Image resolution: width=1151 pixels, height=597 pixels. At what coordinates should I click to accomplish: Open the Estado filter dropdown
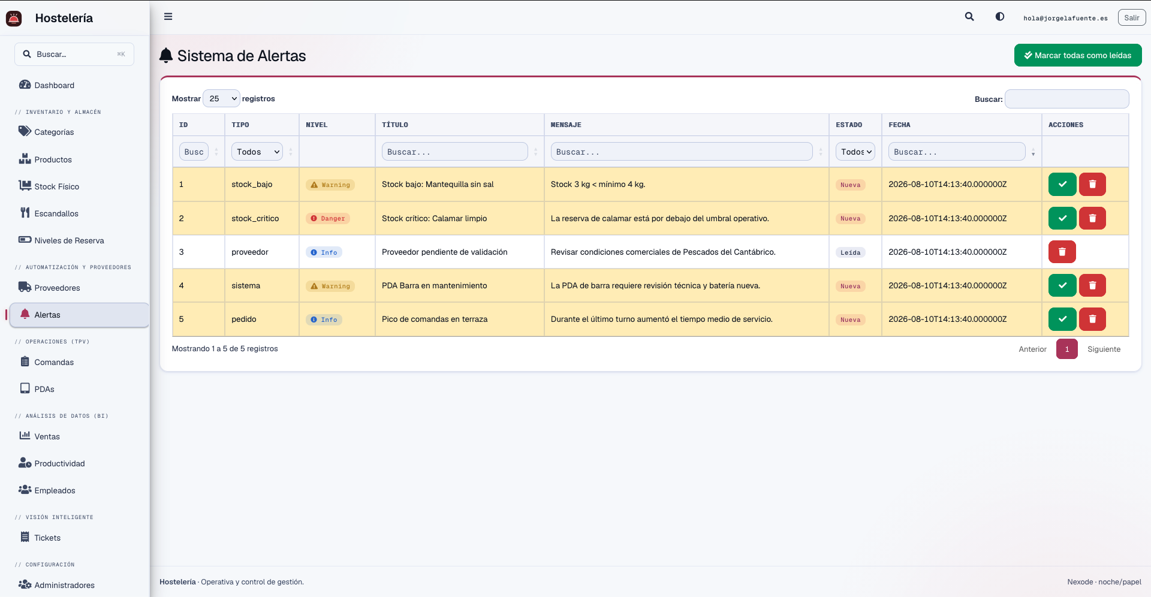[x=855, y=152]
